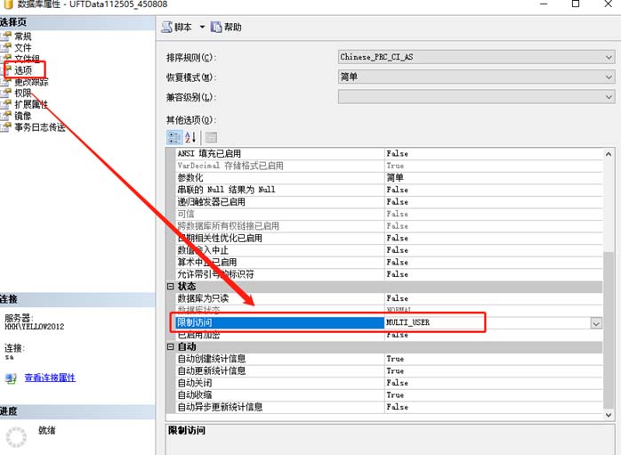Collapse the 自动 category section
The width and height of the screenshot is (621, 455).
click(x=171, y=346)
